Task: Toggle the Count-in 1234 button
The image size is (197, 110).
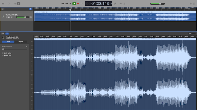Action: click(121, 4)
